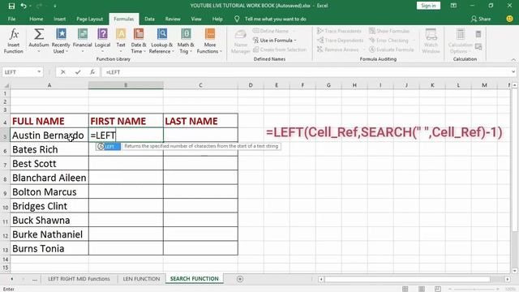This screenshot has height=292, width=519.
Task: Switch to the View tab
Action: pyautogui.click(x=196, y=19)
